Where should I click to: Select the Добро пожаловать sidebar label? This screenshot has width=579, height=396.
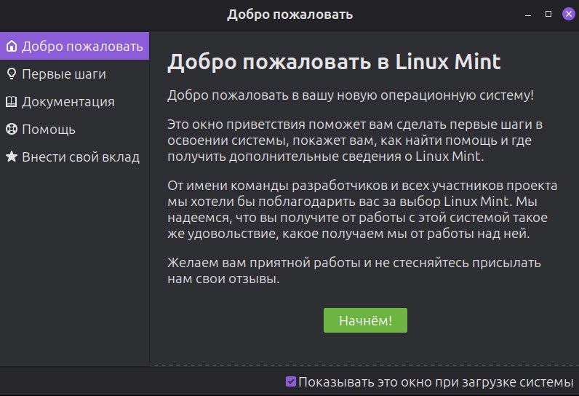tap(82, 47)
